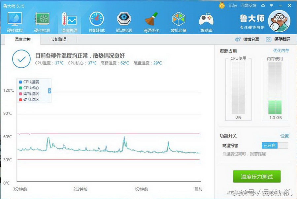
Task: Switch to the 节能降温 tab
Action: click(x=58, y=39)
